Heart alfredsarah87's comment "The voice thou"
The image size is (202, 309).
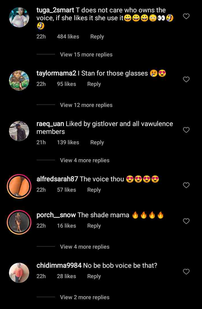coord(186,185)
